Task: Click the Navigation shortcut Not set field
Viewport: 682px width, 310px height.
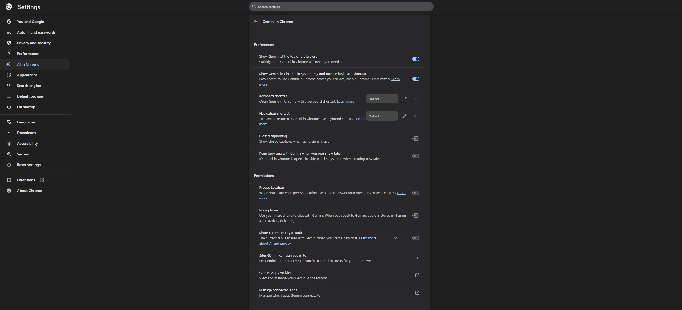Action: point(382,116)
